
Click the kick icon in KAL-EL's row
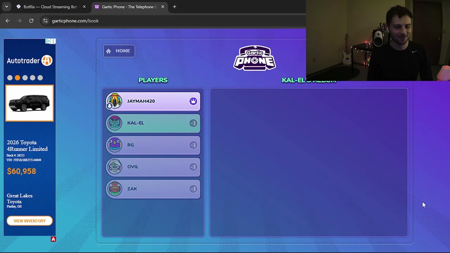click(x=193, y=123)
